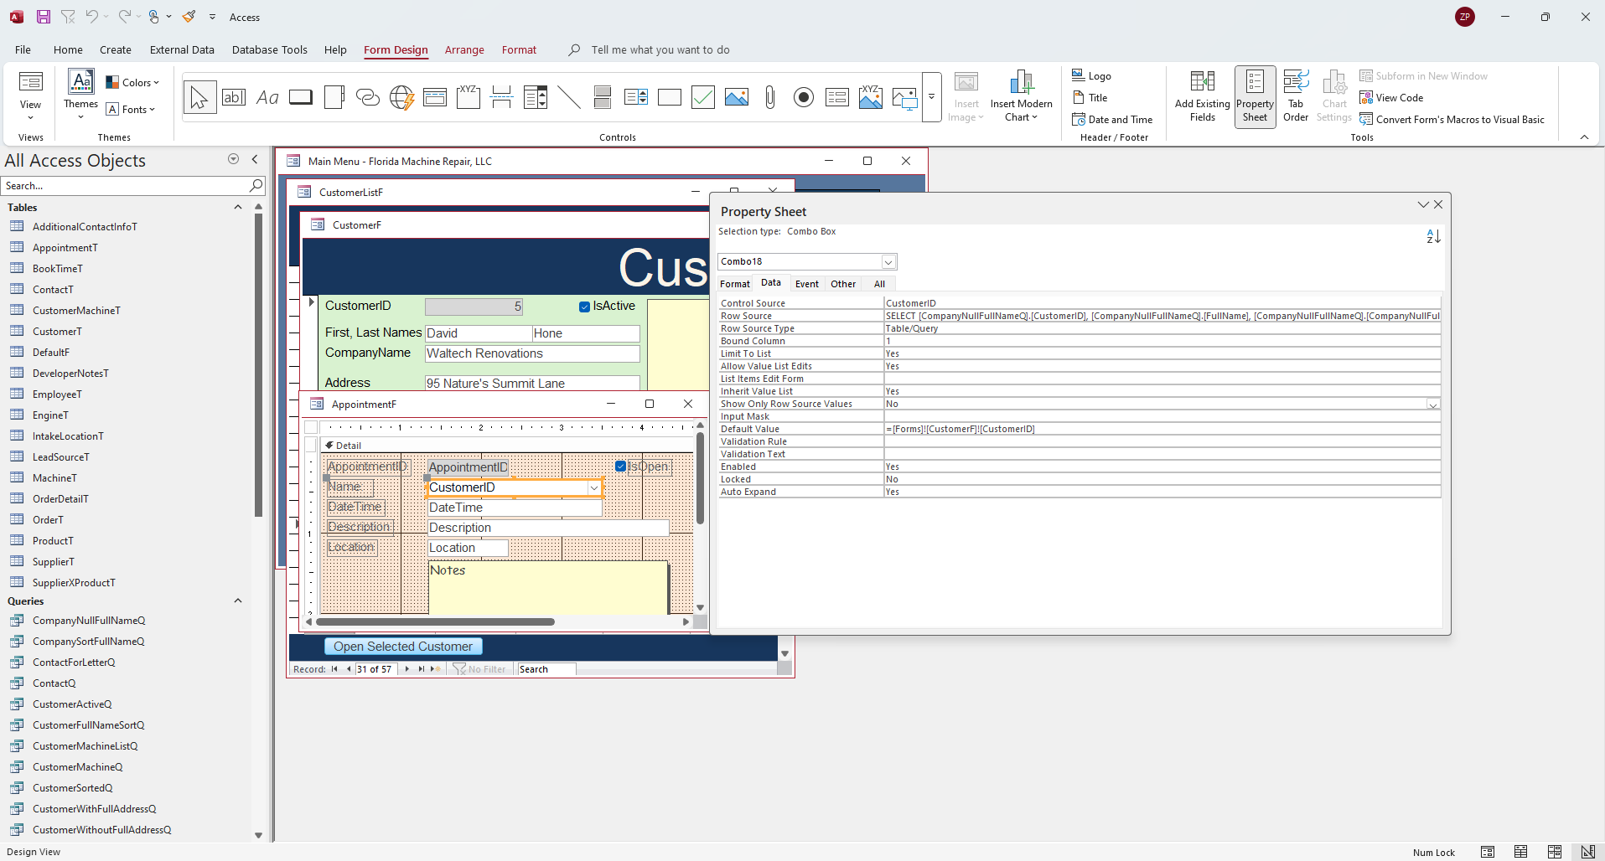The image size is (1605, 861).
Task: Insert a Logo into the form header
Action: [x=1091, y=76]
